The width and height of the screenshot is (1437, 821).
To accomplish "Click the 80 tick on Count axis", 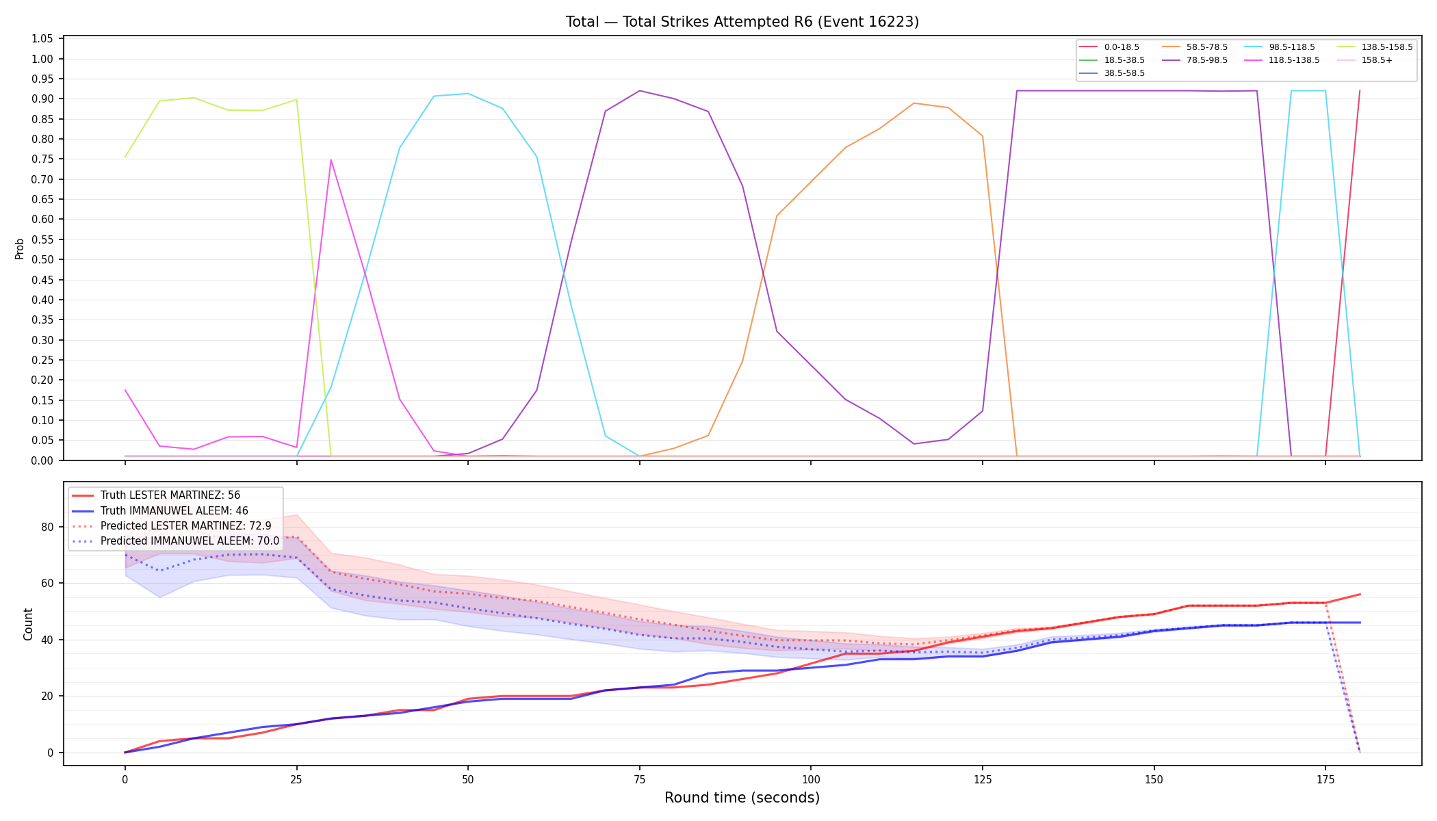I will tap(47, 527).
